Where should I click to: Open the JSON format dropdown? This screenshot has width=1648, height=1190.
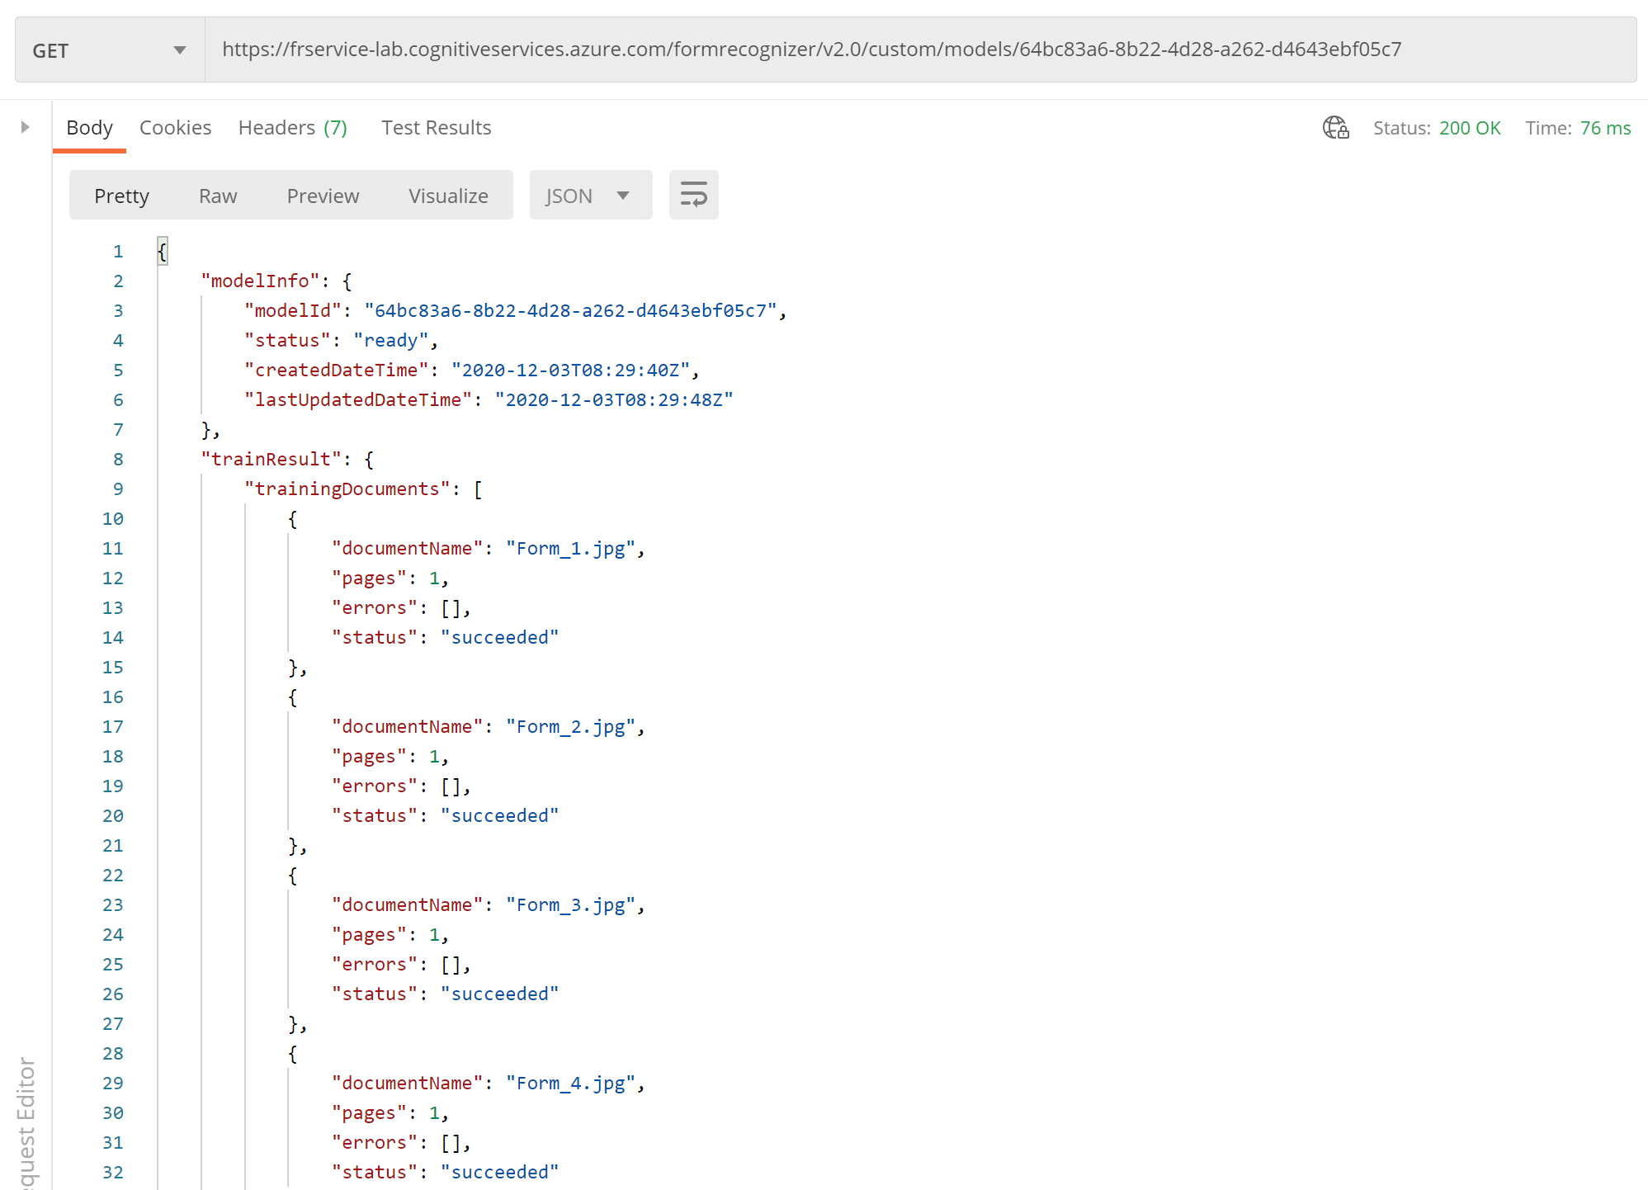tap(590, 196)
